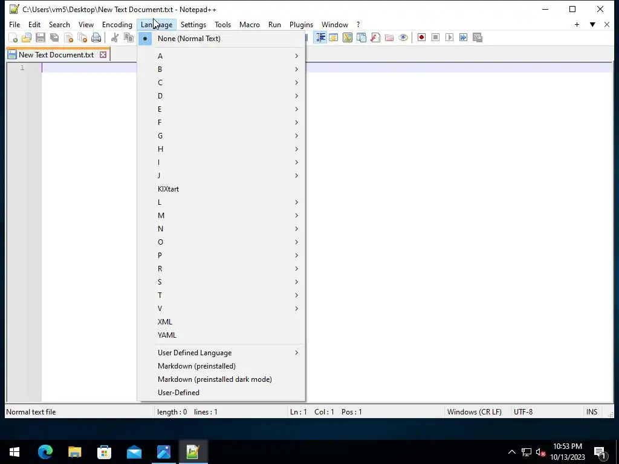Click the plus button beside the menu bar

pos(577,24)
